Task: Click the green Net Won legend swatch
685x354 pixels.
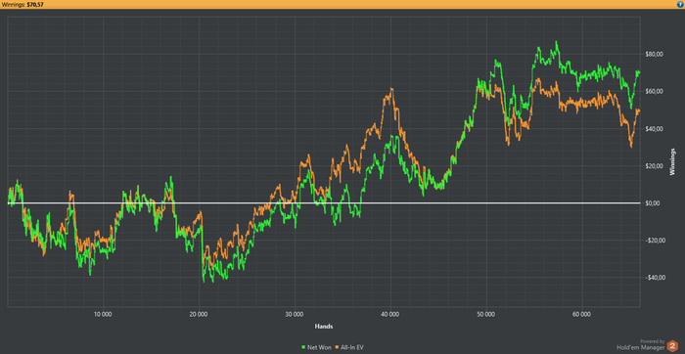Action: (x=303, y=347)
